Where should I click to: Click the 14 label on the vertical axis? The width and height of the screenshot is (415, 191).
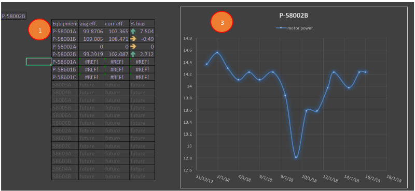pyautogui.click(x=189, y=86)
